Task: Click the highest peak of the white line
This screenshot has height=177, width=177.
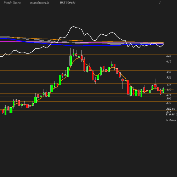Action: (74, 27)
